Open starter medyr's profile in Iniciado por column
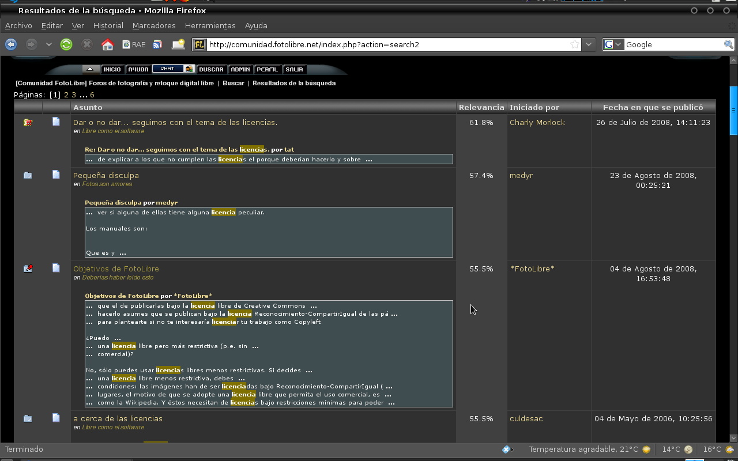The image size is (738, 461). (521, 175)
